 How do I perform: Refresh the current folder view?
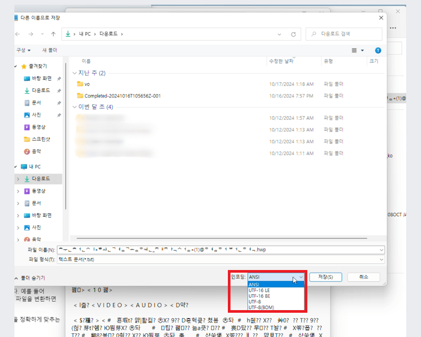tap(293, 34)
